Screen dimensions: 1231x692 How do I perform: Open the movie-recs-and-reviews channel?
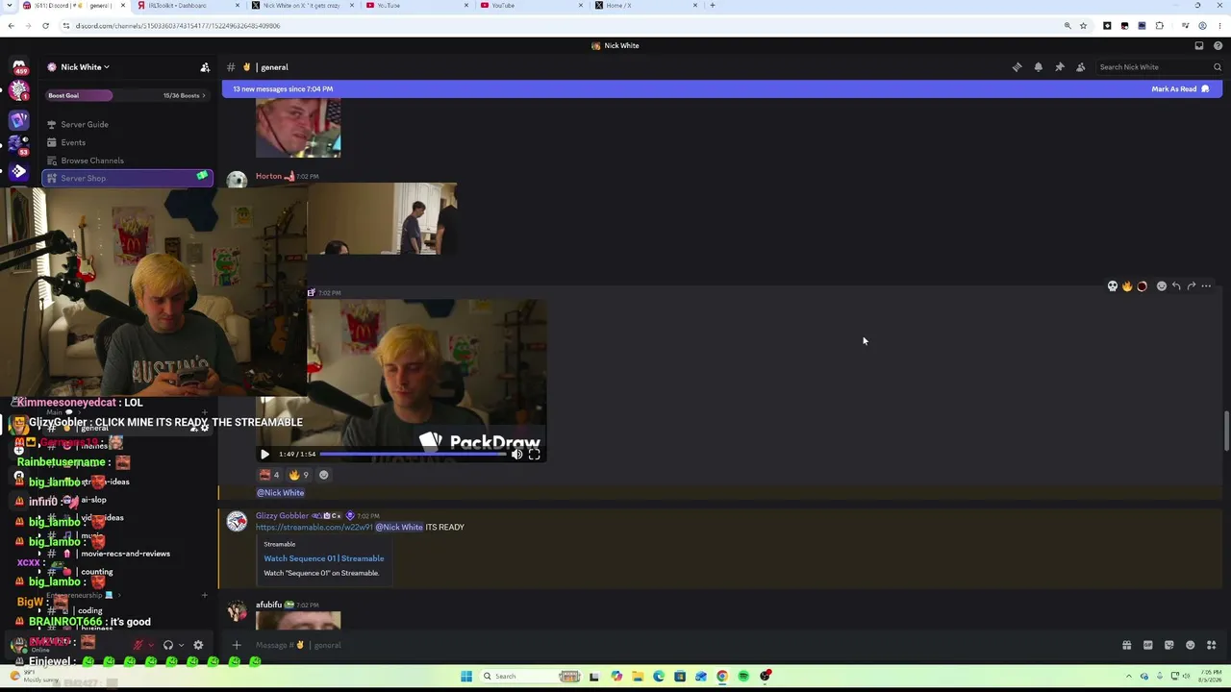pyautogui.click(x=125, y=554)
